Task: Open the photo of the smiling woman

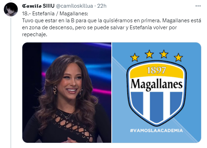Action: [x=67, y=93]
